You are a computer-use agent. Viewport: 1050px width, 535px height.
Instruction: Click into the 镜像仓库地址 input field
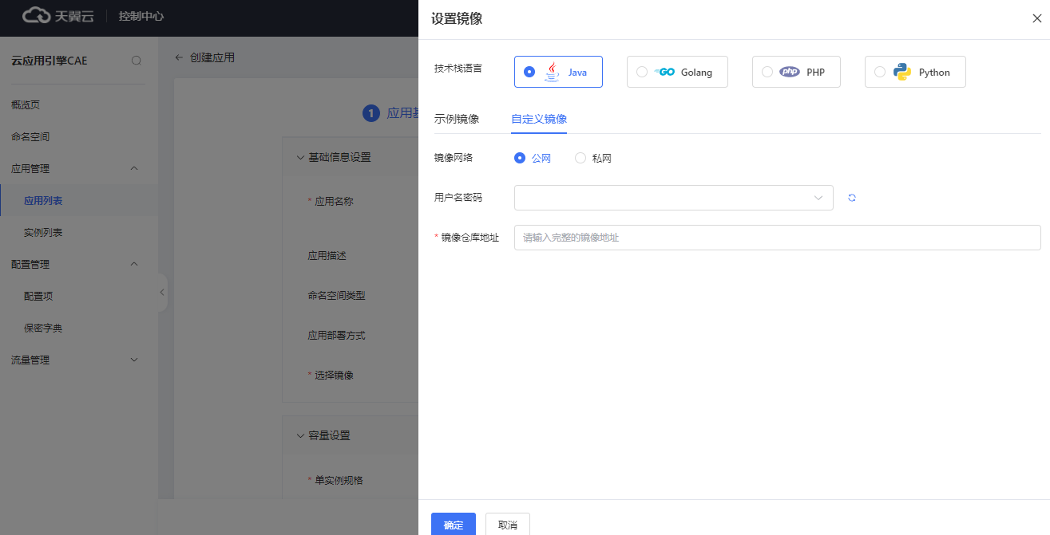coord(777,238)
